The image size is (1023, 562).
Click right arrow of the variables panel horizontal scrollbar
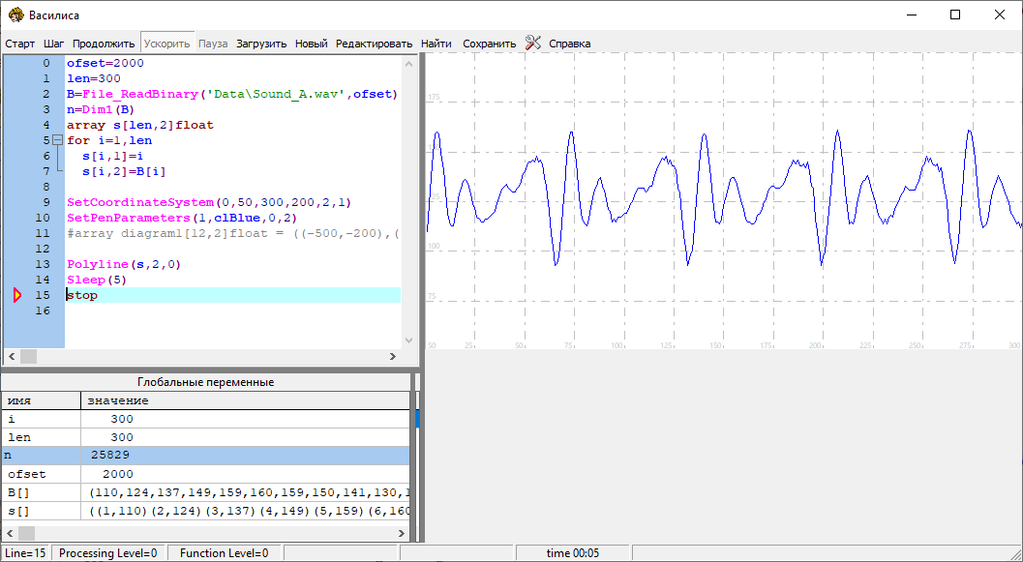[x=403, y=533]
